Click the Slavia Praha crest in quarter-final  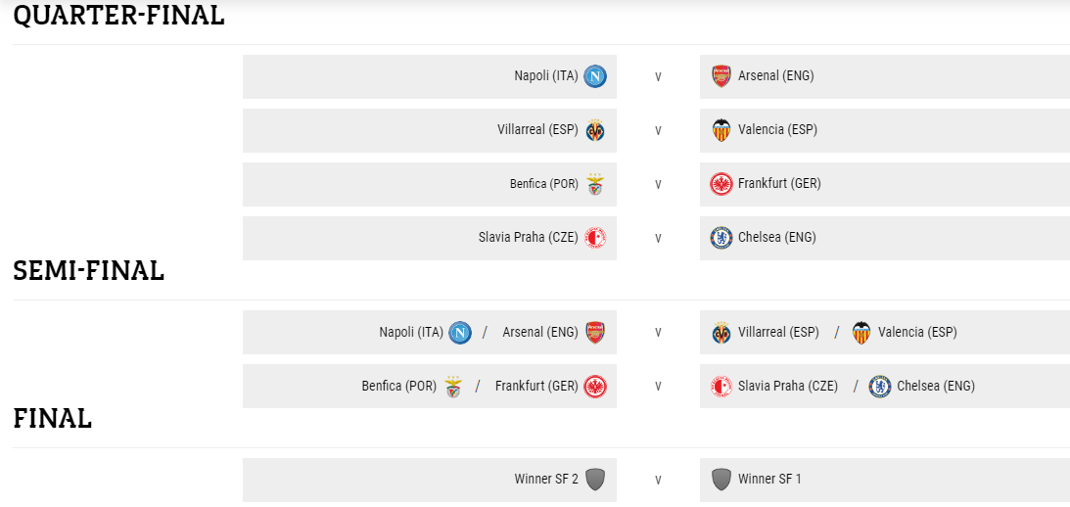tap(595, 238)
